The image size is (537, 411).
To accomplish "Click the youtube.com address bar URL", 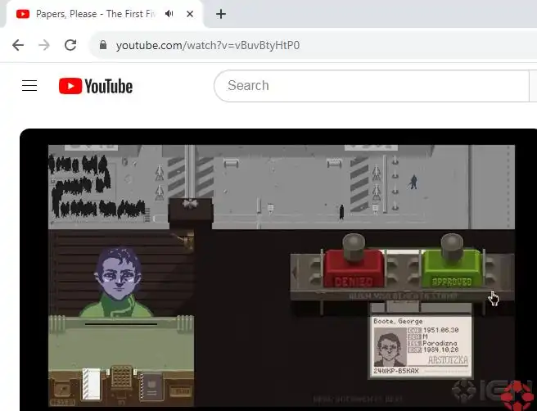I will click(208, 45).
